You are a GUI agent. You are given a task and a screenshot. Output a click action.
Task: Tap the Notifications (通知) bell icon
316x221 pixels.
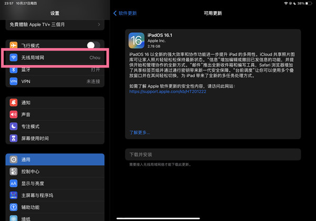[14, 102]
